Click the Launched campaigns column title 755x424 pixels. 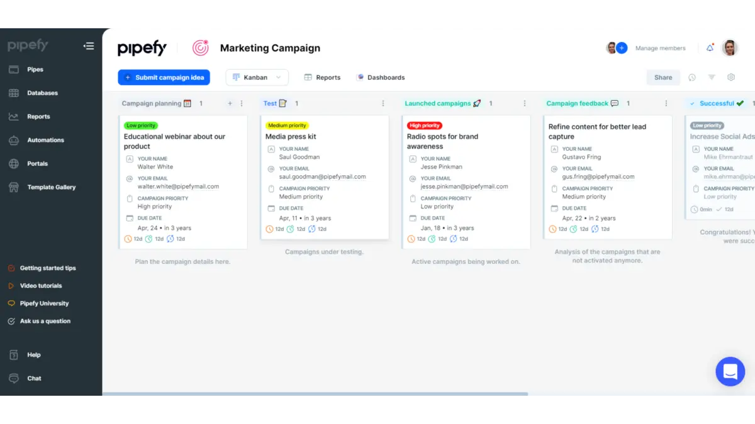tap(438, 104)
